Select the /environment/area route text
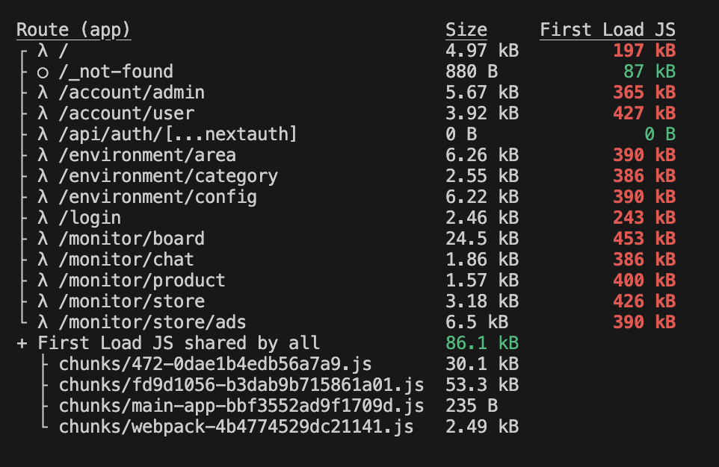This screenshot has width=719, height=467. (146, 155)
